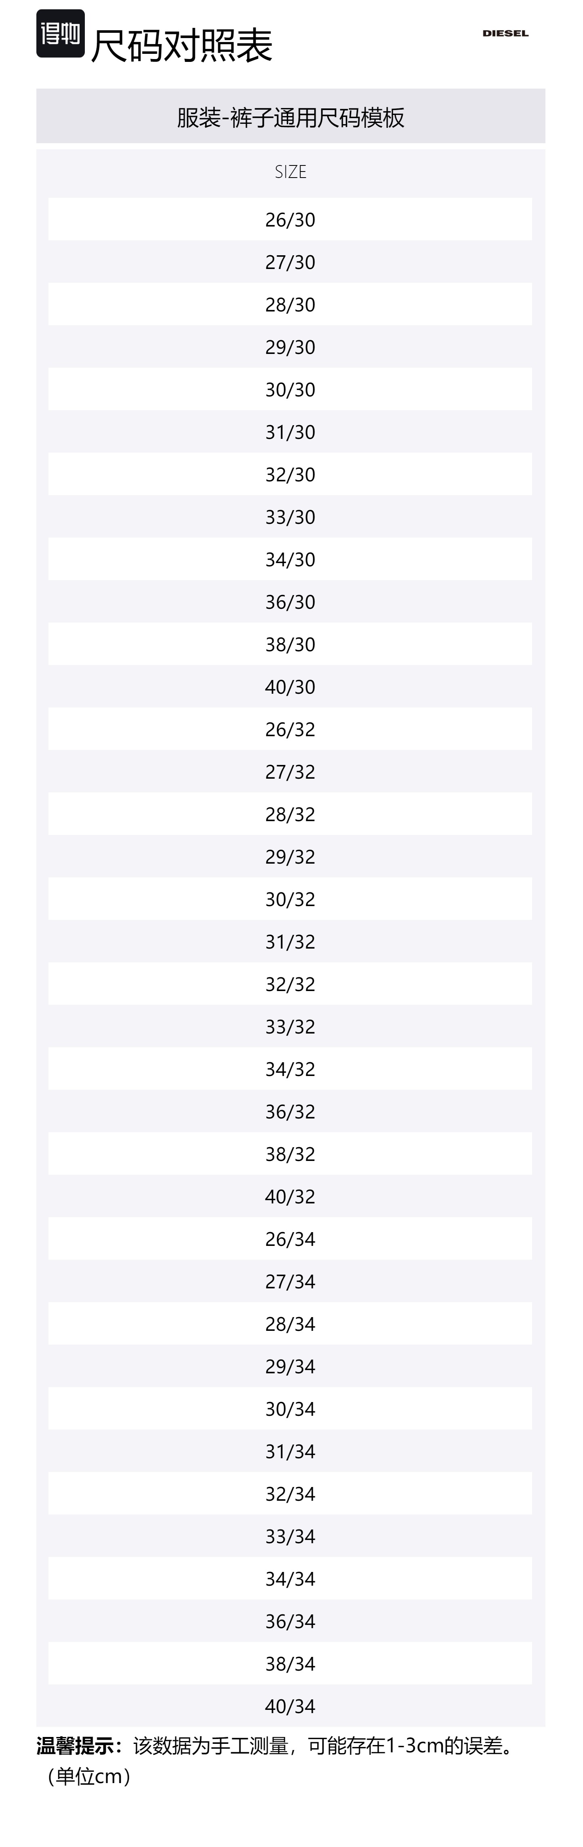Image resolution: width=583 pixels, height=1847 pixels.
Task: Select the 26/30 size row
Action: tap(290, 219)
